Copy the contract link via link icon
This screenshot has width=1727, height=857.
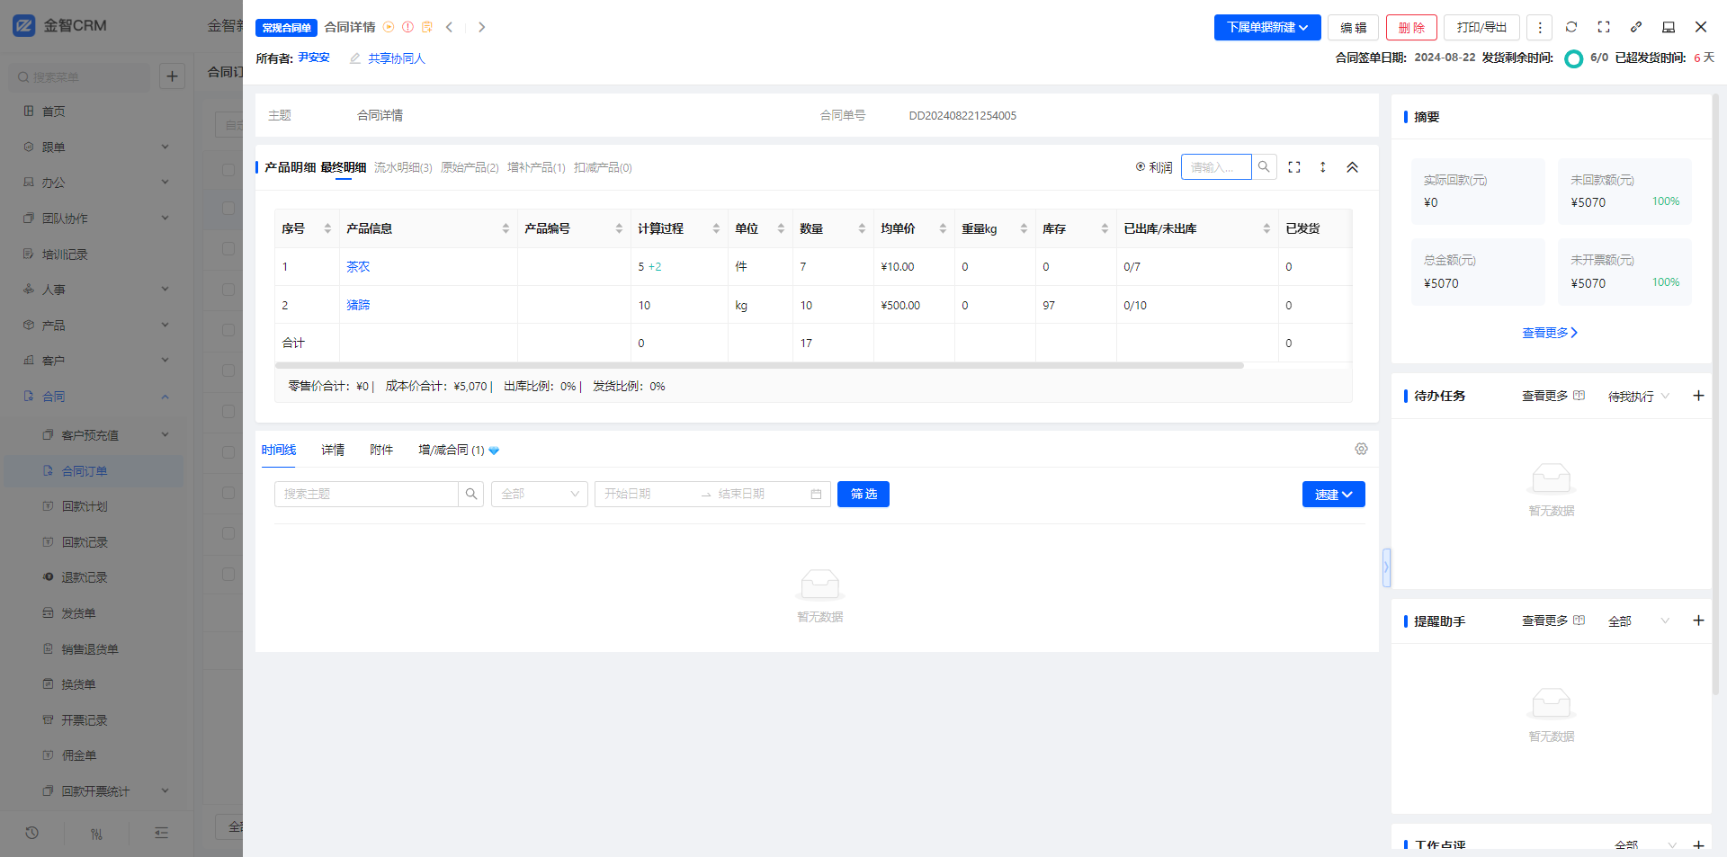point(1636,27)
